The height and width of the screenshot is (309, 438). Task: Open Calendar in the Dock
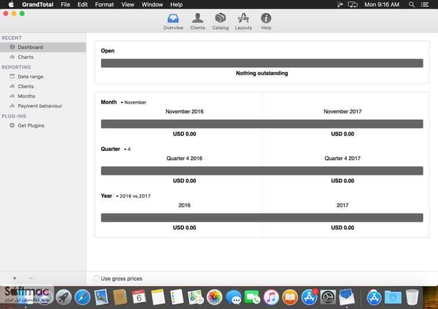[139, 297]
